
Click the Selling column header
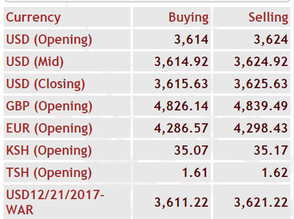click(268, 17)
